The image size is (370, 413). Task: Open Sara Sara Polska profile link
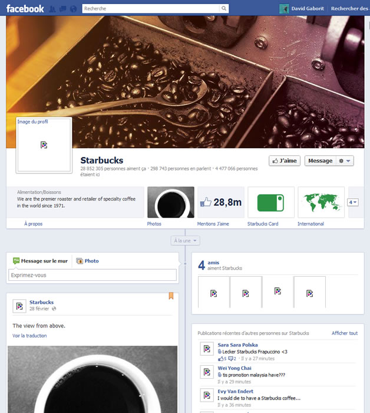pyautogui.click(x=237, y=345)
